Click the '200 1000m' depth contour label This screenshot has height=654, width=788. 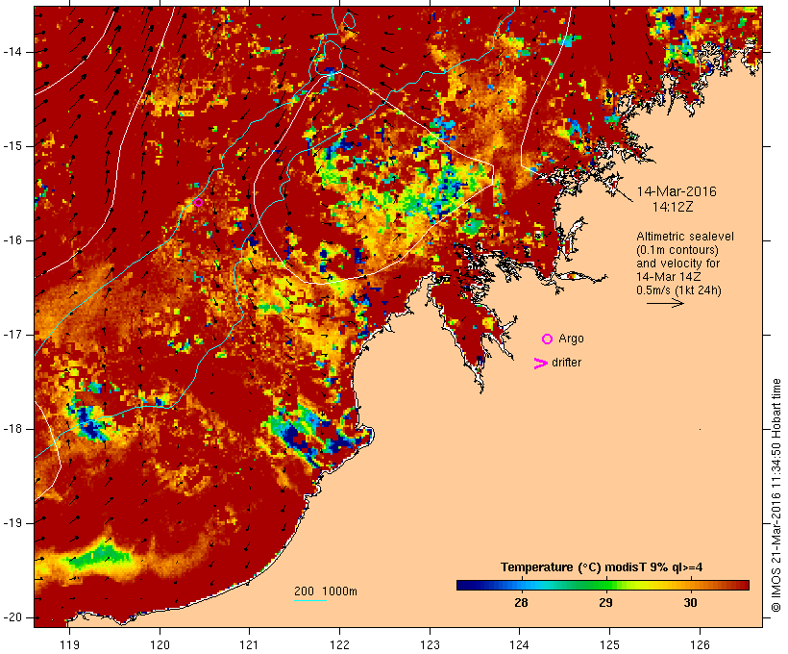point(326,591)
